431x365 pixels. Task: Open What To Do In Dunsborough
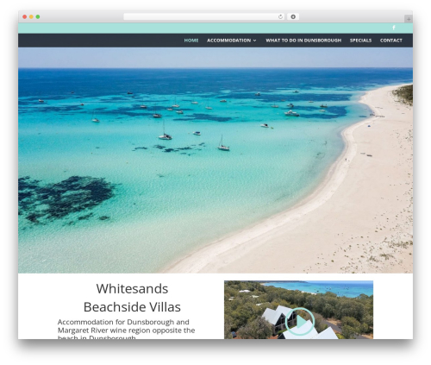coord(303,41)
